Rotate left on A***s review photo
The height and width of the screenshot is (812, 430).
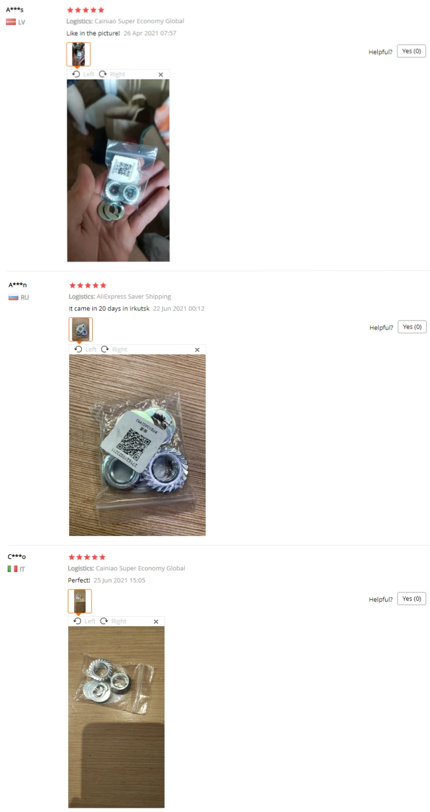point(83,74)
